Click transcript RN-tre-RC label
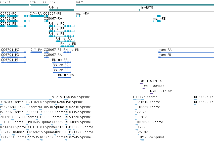 point(56,23)
